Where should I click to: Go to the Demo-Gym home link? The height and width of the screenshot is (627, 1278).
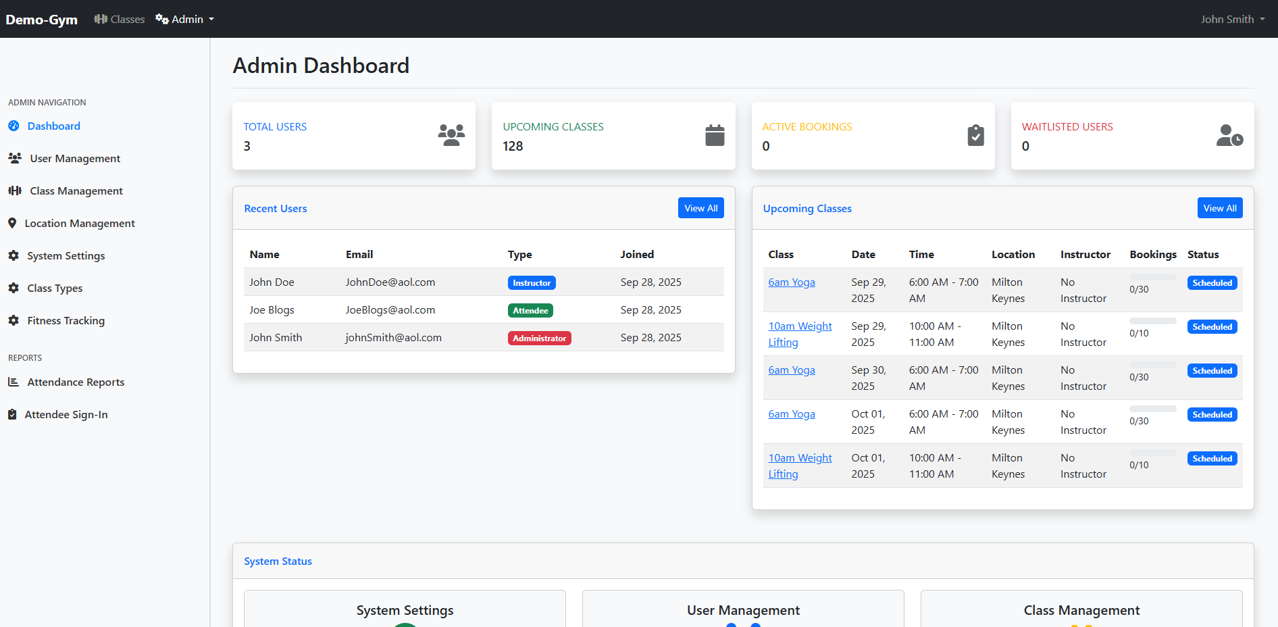(x=41, y=19)
